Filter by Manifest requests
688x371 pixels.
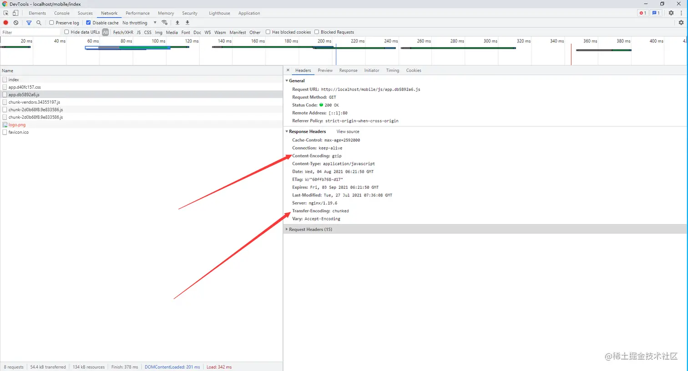coord(238,32)
